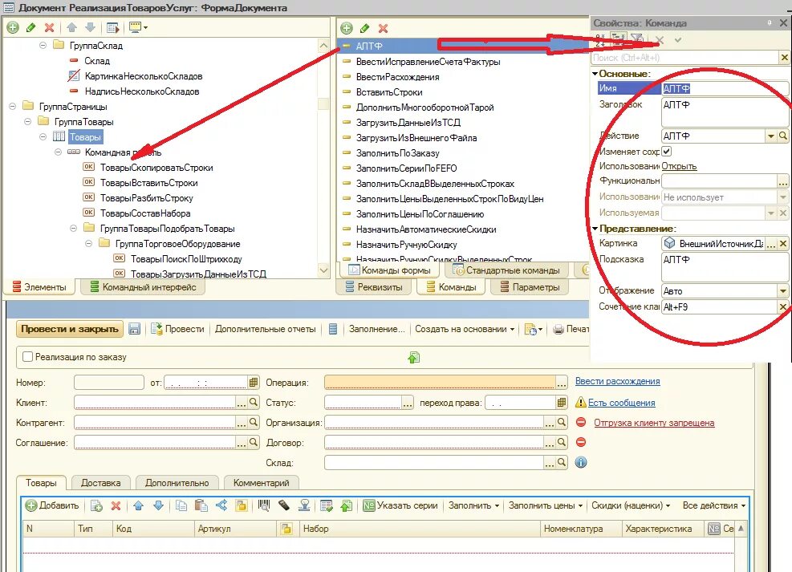
Task: Click the Печать printer button
Action: pyautogui.click(x=571, y=329)
